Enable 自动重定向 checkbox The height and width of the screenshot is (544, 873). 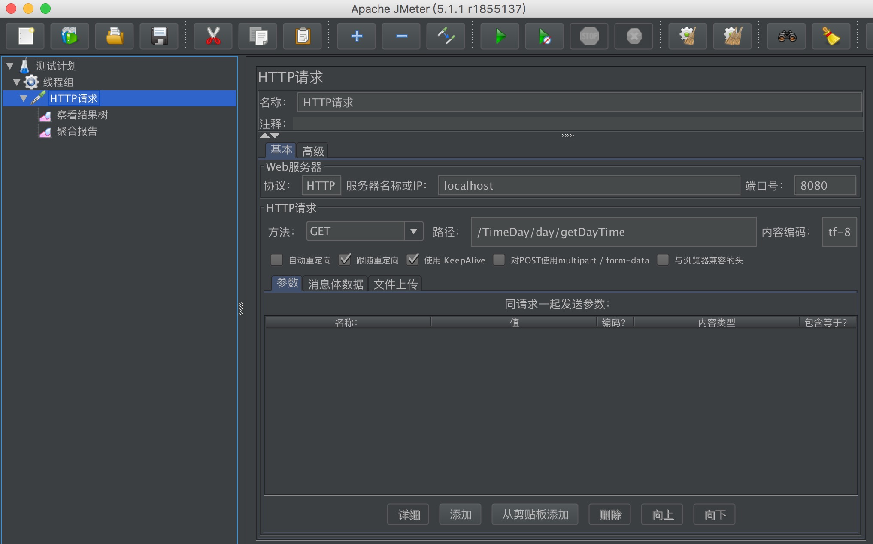pyautogui.click(x=277, y=260)
